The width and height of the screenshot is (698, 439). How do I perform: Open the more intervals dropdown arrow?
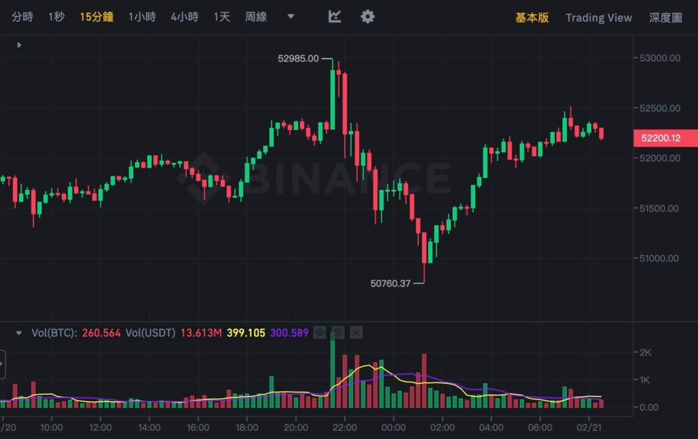(290, 16)
